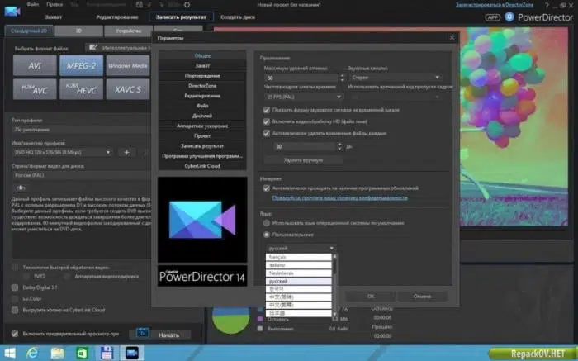The image size is (578, 361).
Task: Open the Аппаратное ускорение settings category
Action: pyautogui.click(x=202, y=126)
